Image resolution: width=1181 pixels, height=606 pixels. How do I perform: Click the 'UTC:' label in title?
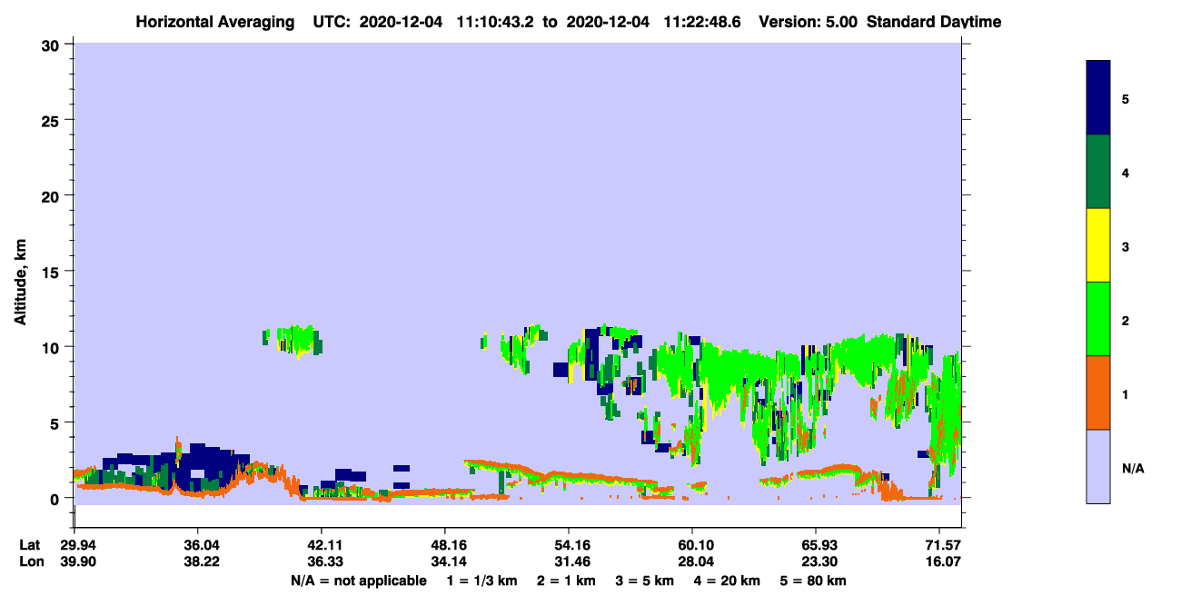[x=332, y=22]
